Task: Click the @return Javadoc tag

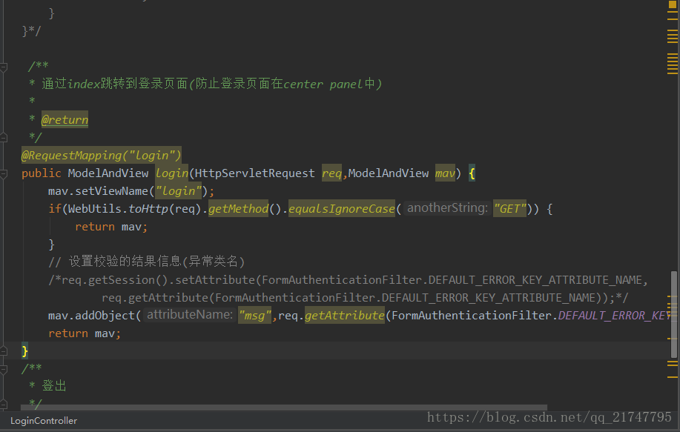Action: click(x=65, y=120)
